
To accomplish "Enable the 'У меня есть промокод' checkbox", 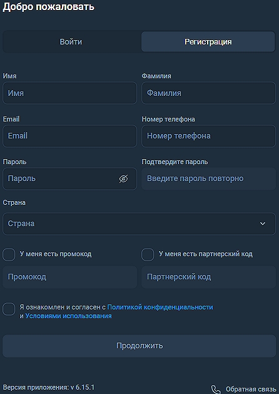I will pos(9,254).
